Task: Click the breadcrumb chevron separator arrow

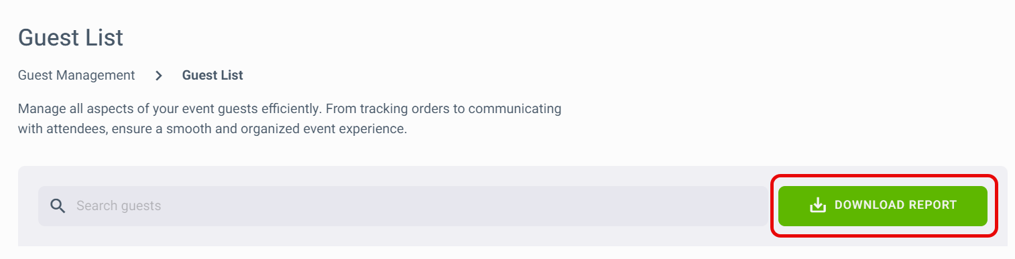Action: coord(159,76)
